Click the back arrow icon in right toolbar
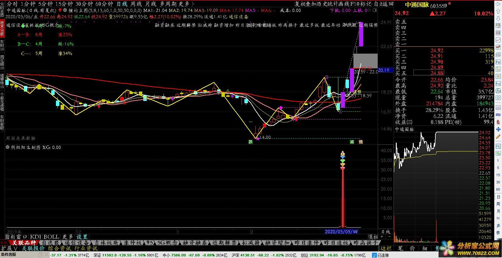 tap(498, 4)
